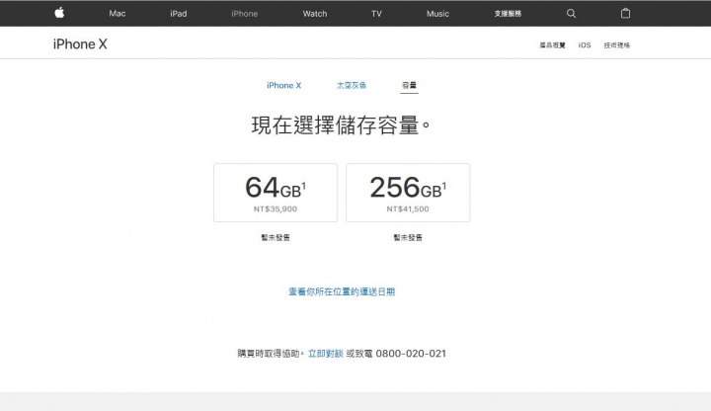
Task: Open the iOS link in subnav
Action: pyautogui.click(x=585, y=44)
